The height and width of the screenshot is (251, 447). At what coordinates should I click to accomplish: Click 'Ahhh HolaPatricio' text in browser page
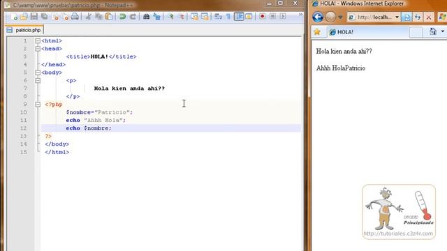pyautogui.click(x=341, y=68)
